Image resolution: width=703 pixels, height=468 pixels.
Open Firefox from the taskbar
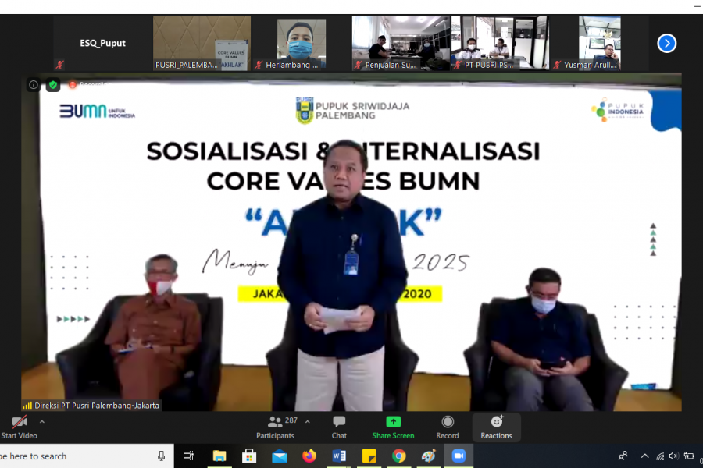point(309,456)
